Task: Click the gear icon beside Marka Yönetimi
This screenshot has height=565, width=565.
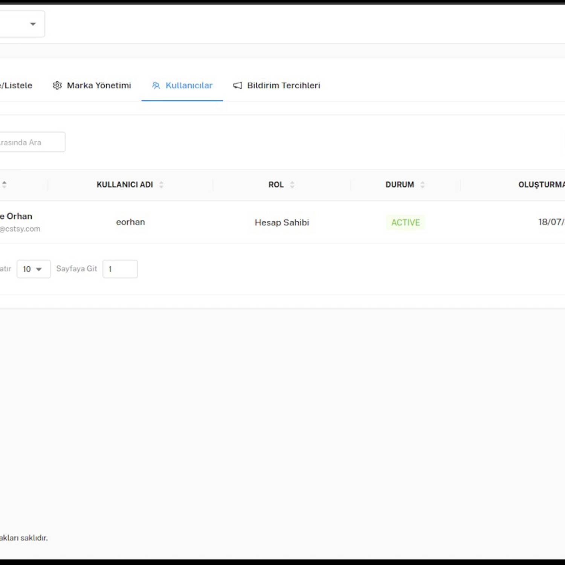Action: point(57,86)
